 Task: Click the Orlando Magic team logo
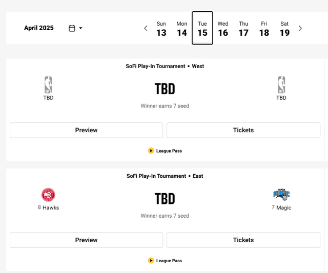tap(281, 195)
